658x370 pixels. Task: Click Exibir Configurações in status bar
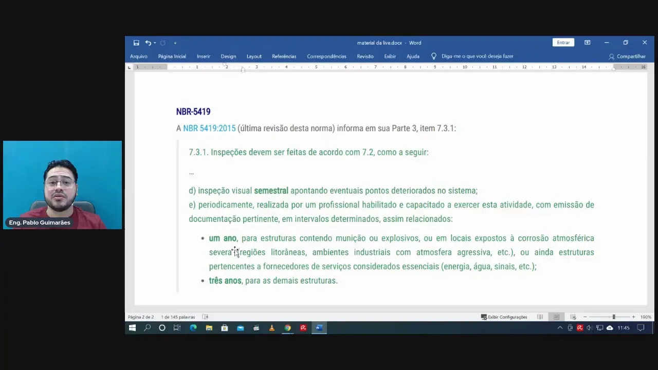[504, 317]
